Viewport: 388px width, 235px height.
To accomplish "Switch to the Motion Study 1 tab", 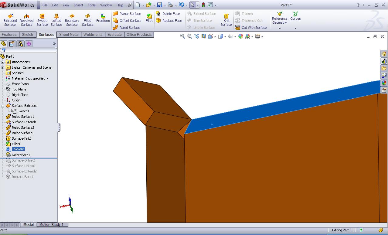I will [51, 225].
